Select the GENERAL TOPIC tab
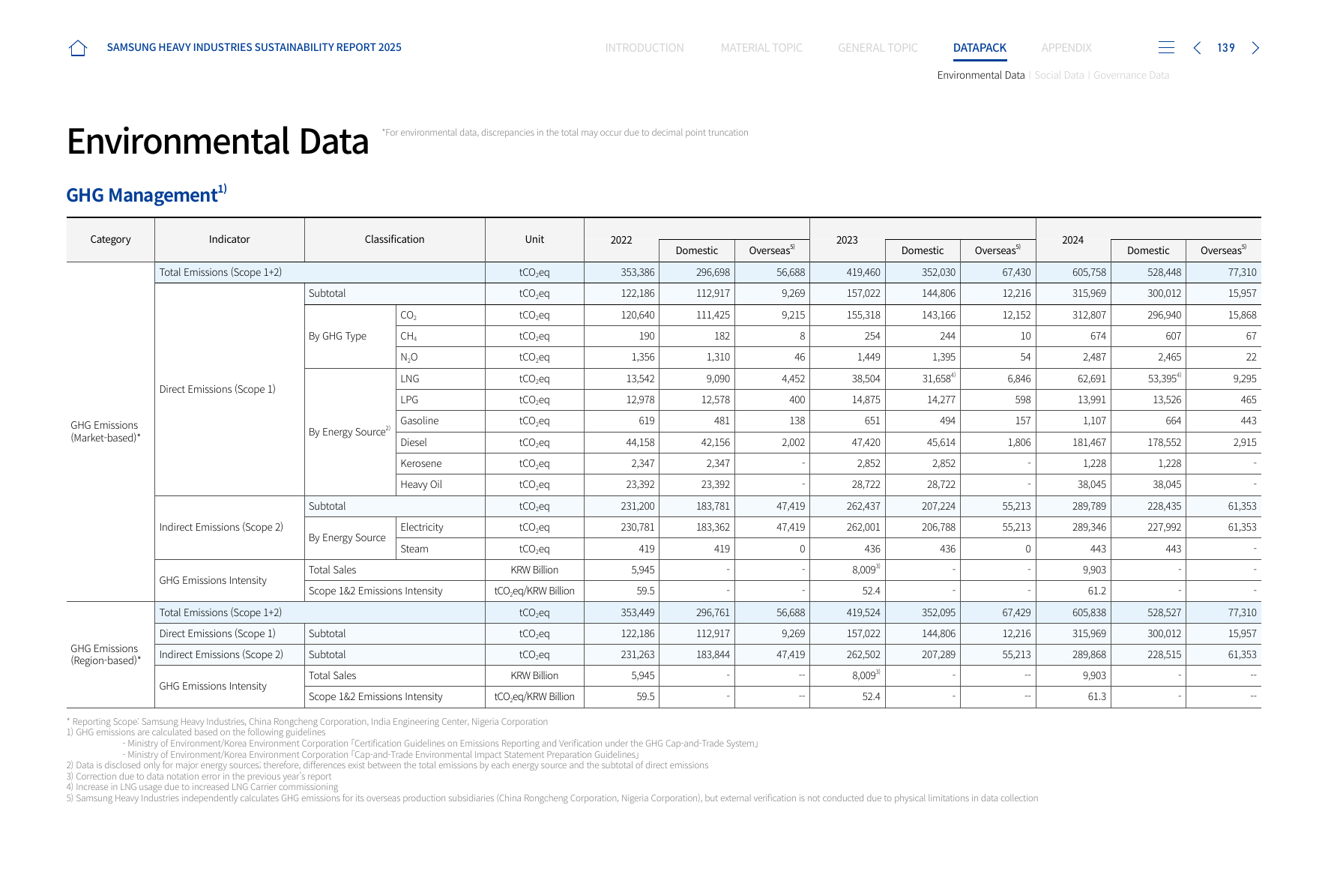This screenshot has width=1328, height=886. pos(878,48)
